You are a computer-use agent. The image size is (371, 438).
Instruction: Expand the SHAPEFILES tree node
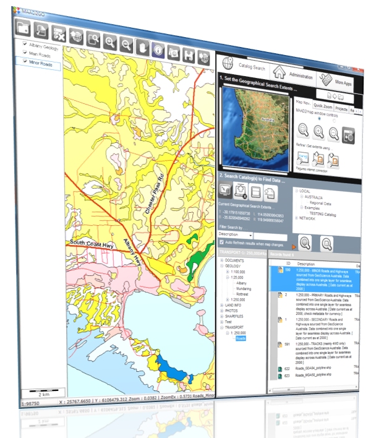click(x=221, y=316)
